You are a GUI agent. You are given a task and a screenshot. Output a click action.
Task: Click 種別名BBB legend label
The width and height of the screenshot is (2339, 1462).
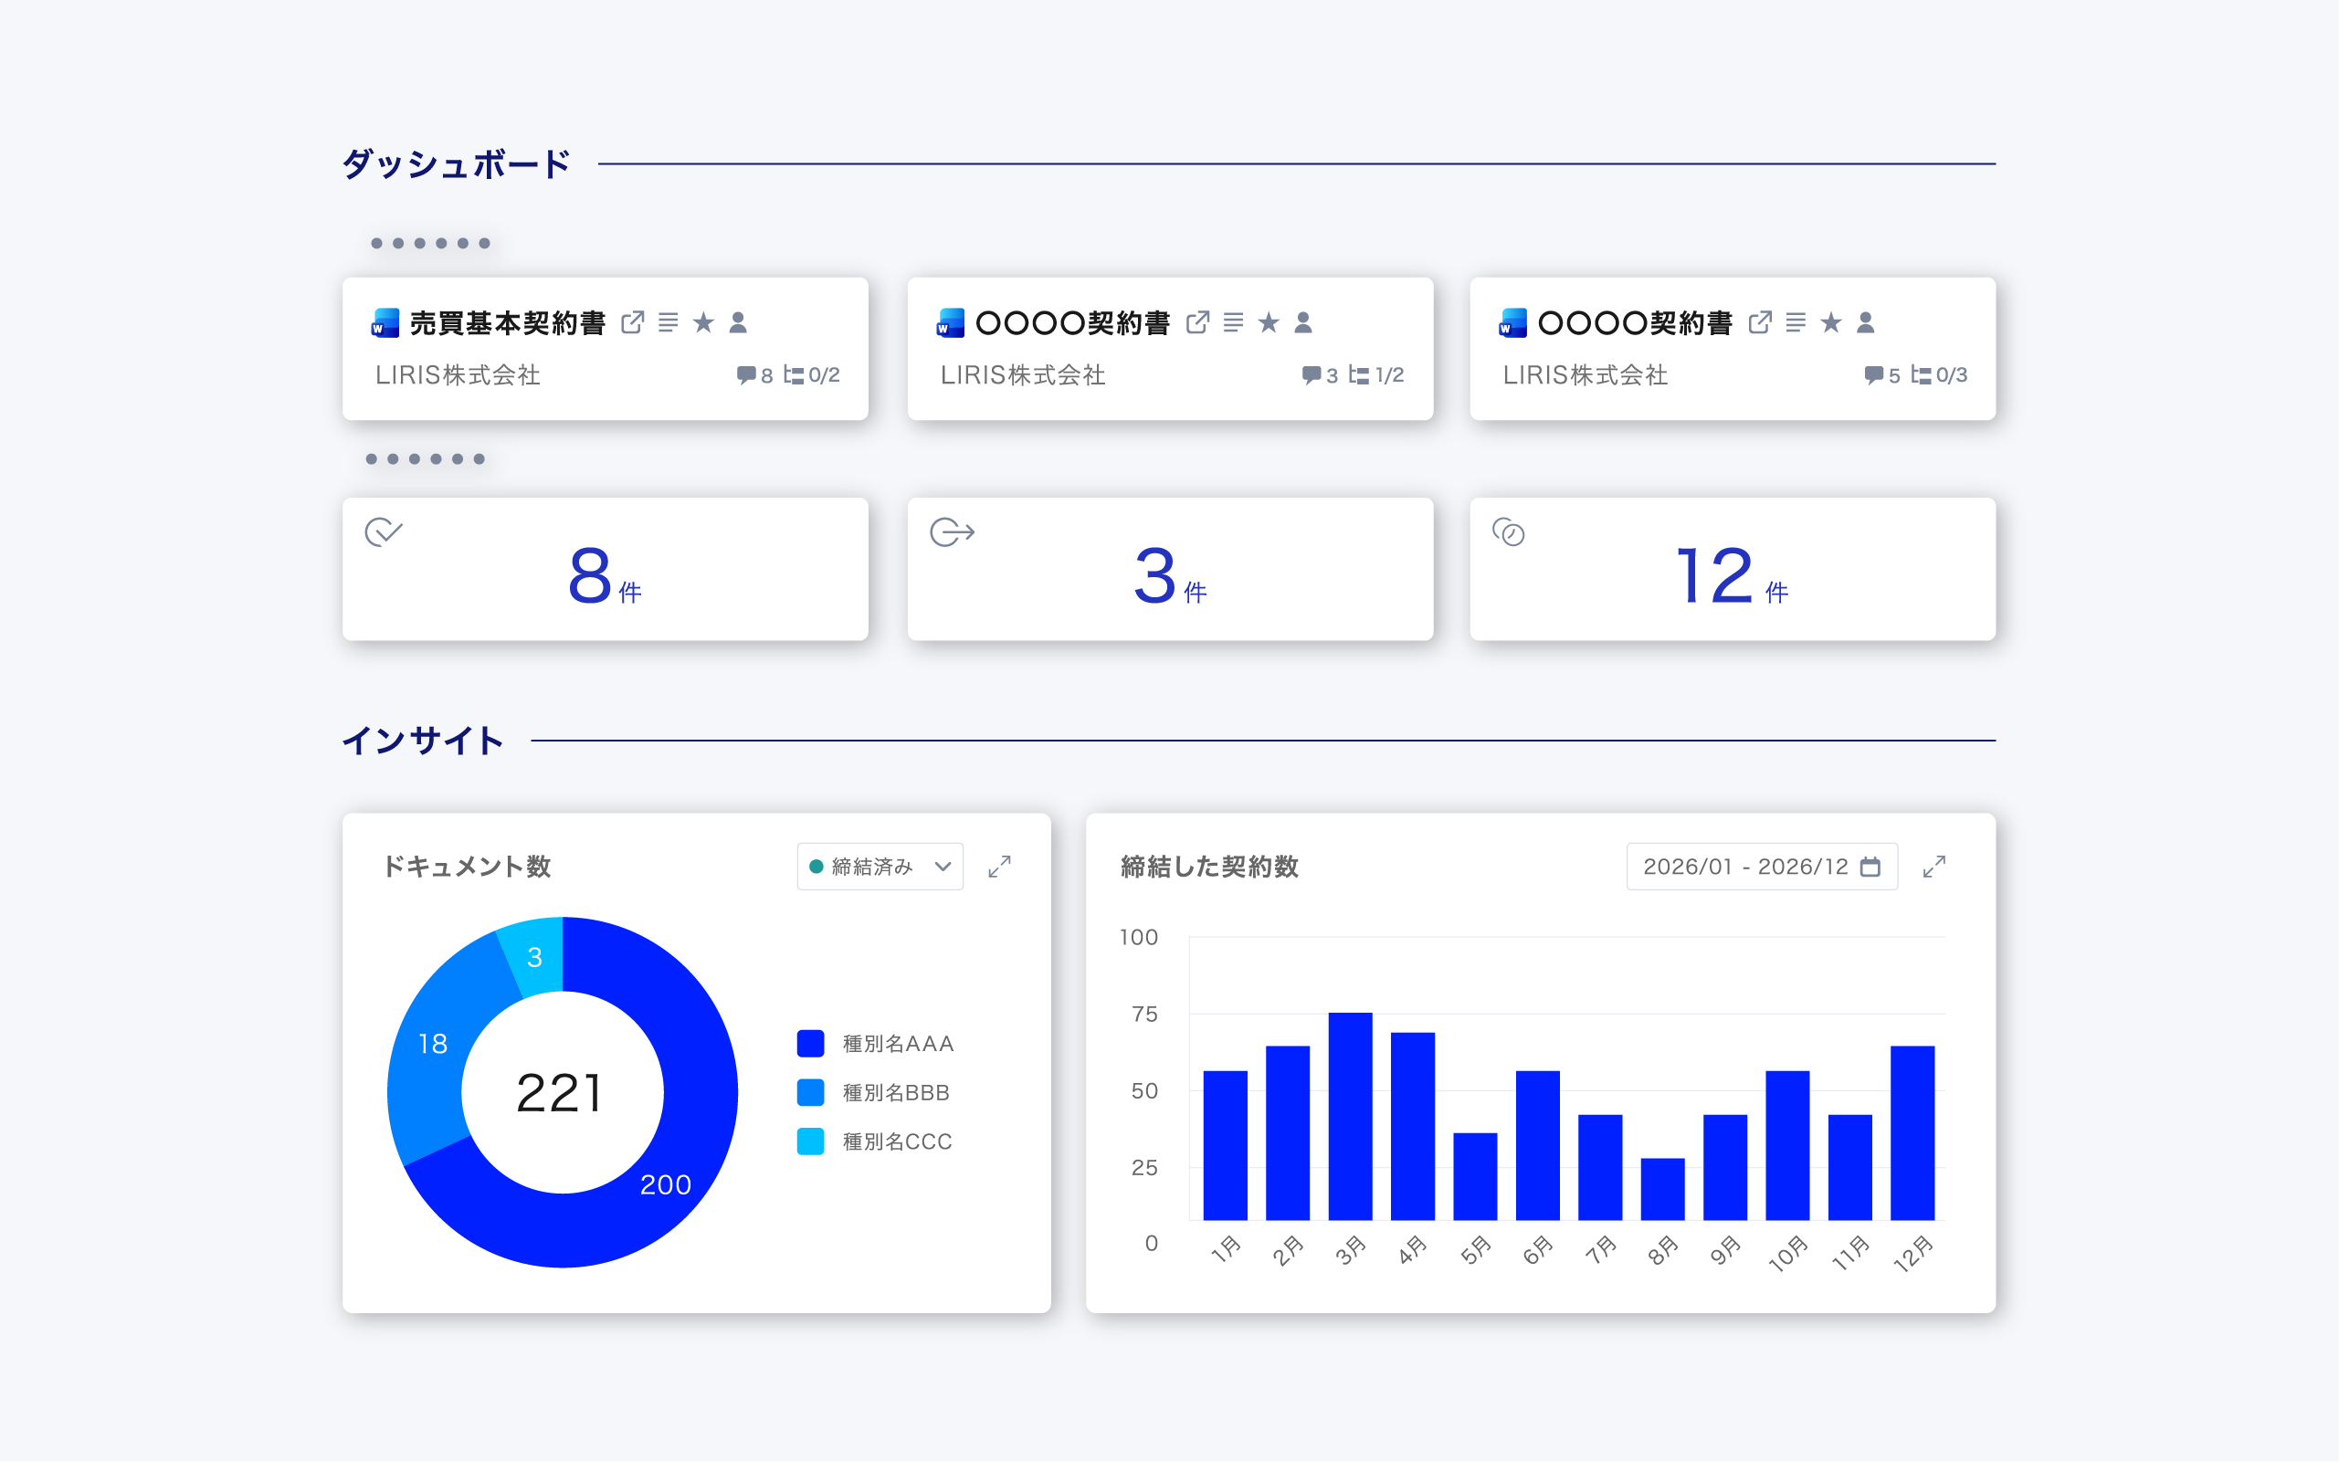point(896,1093)
